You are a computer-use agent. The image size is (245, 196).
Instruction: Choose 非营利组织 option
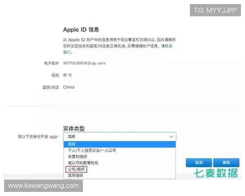(120, 157)
